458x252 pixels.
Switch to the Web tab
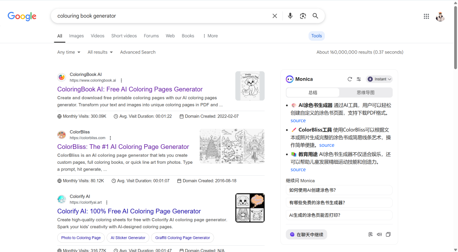coord(170,36)
